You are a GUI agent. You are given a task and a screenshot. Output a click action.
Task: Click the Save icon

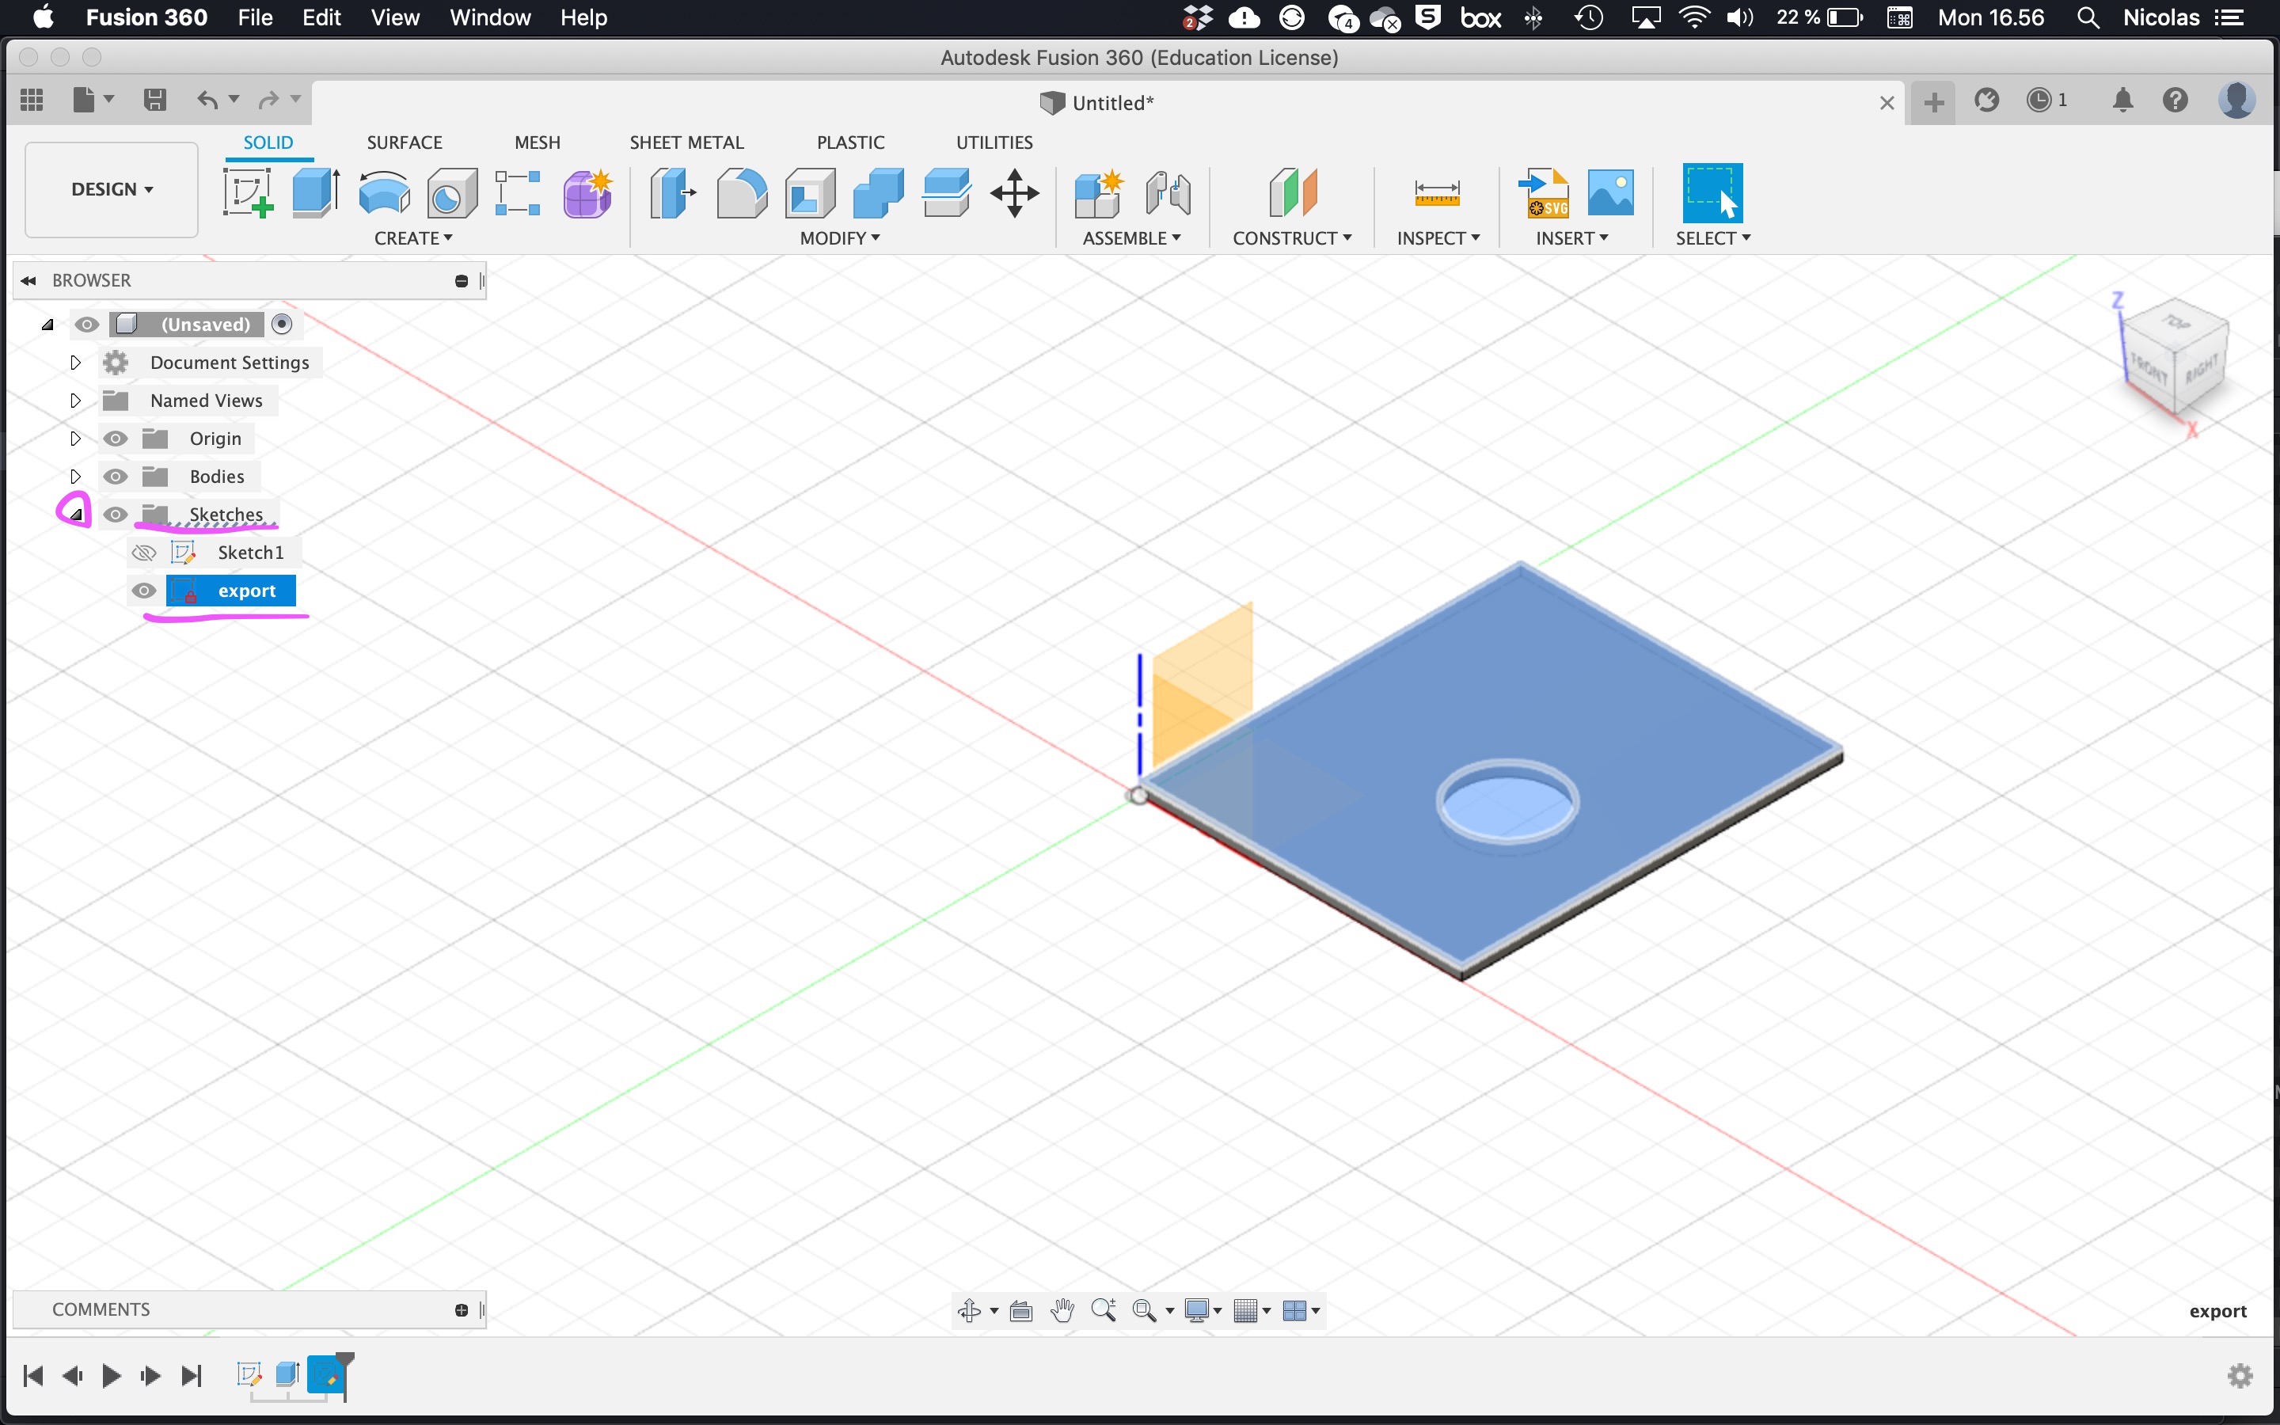[155, 99]
